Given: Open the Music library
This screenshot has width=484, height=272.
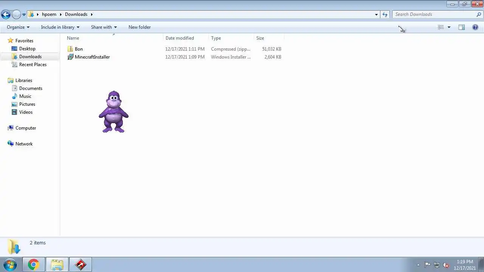Looking at the screenshot, I should coord(25,96).
